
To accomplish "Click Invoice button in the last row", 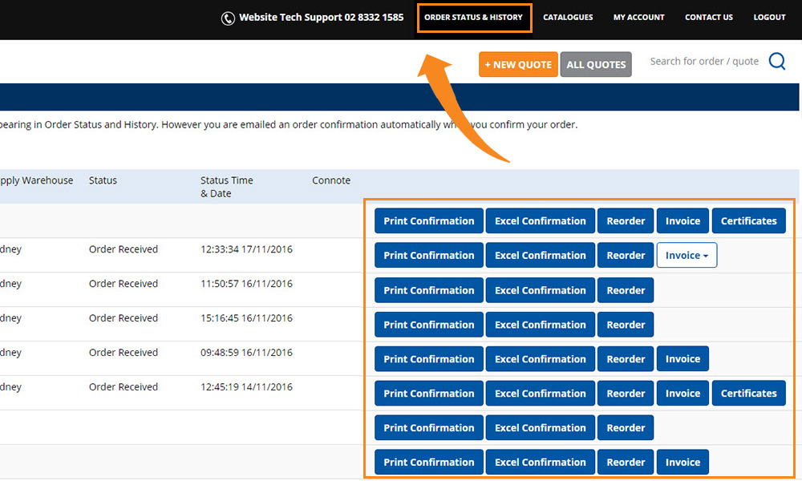I will click(683, 463).
